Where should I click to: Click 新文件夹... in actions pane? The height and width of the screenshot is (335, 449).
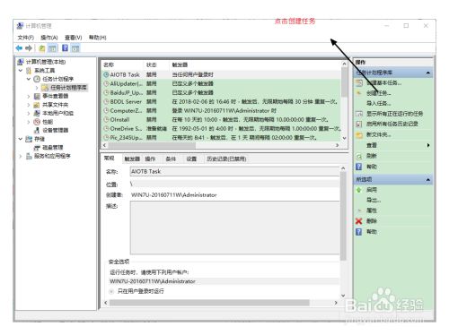pos(379,134)
